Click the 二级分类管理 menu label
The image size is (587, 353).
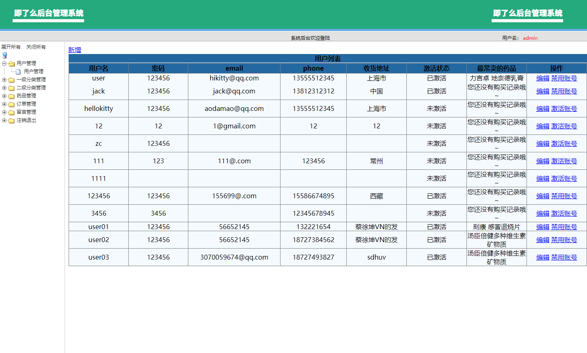[x=31, y=88]
